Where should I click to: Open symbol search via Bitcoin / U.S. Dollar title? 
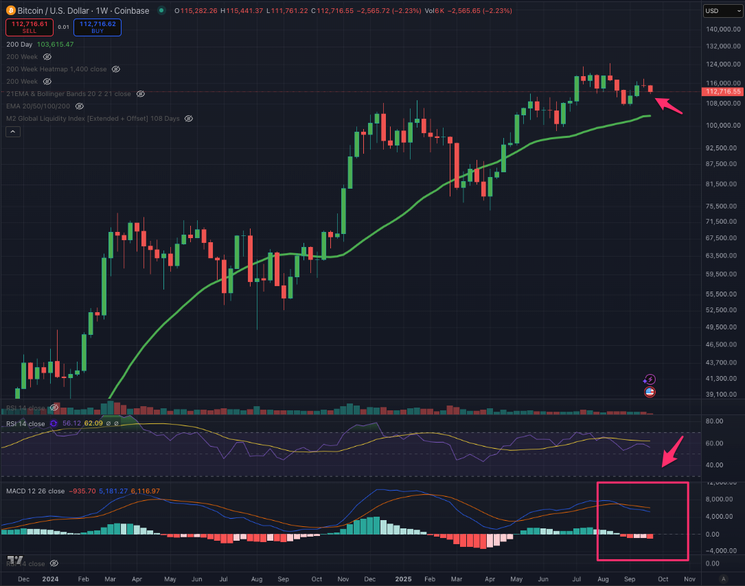83,10
